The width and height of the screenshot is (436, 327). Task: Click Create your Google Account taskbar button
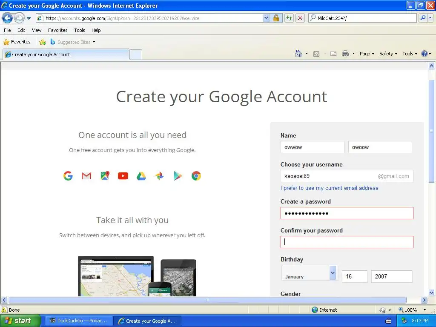pyautogui.click(x=147, y=321)
